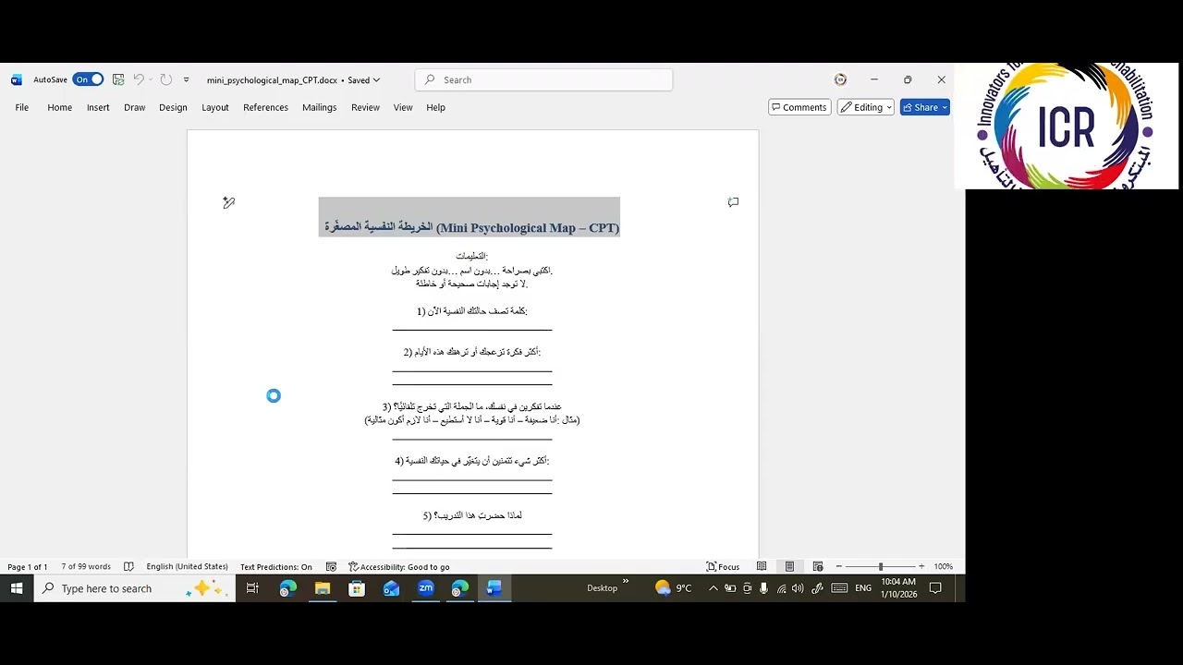Click the Save icon in the title bar
Image resolution: width=1183 pixels, height=665 pixels.
click(118, 79)
